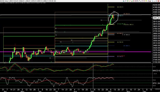The image size is (160, 92).
Task: Click the grey list-lines toolbar icon
Action: point(142,1)
